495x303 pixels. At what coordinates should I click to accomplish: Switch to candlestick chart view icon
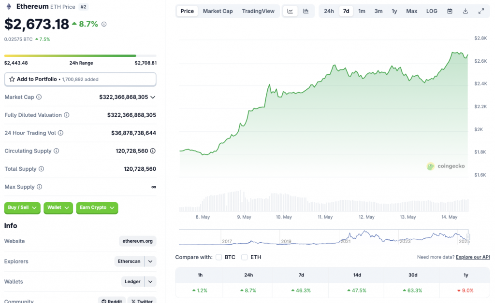tap(306, 11)
